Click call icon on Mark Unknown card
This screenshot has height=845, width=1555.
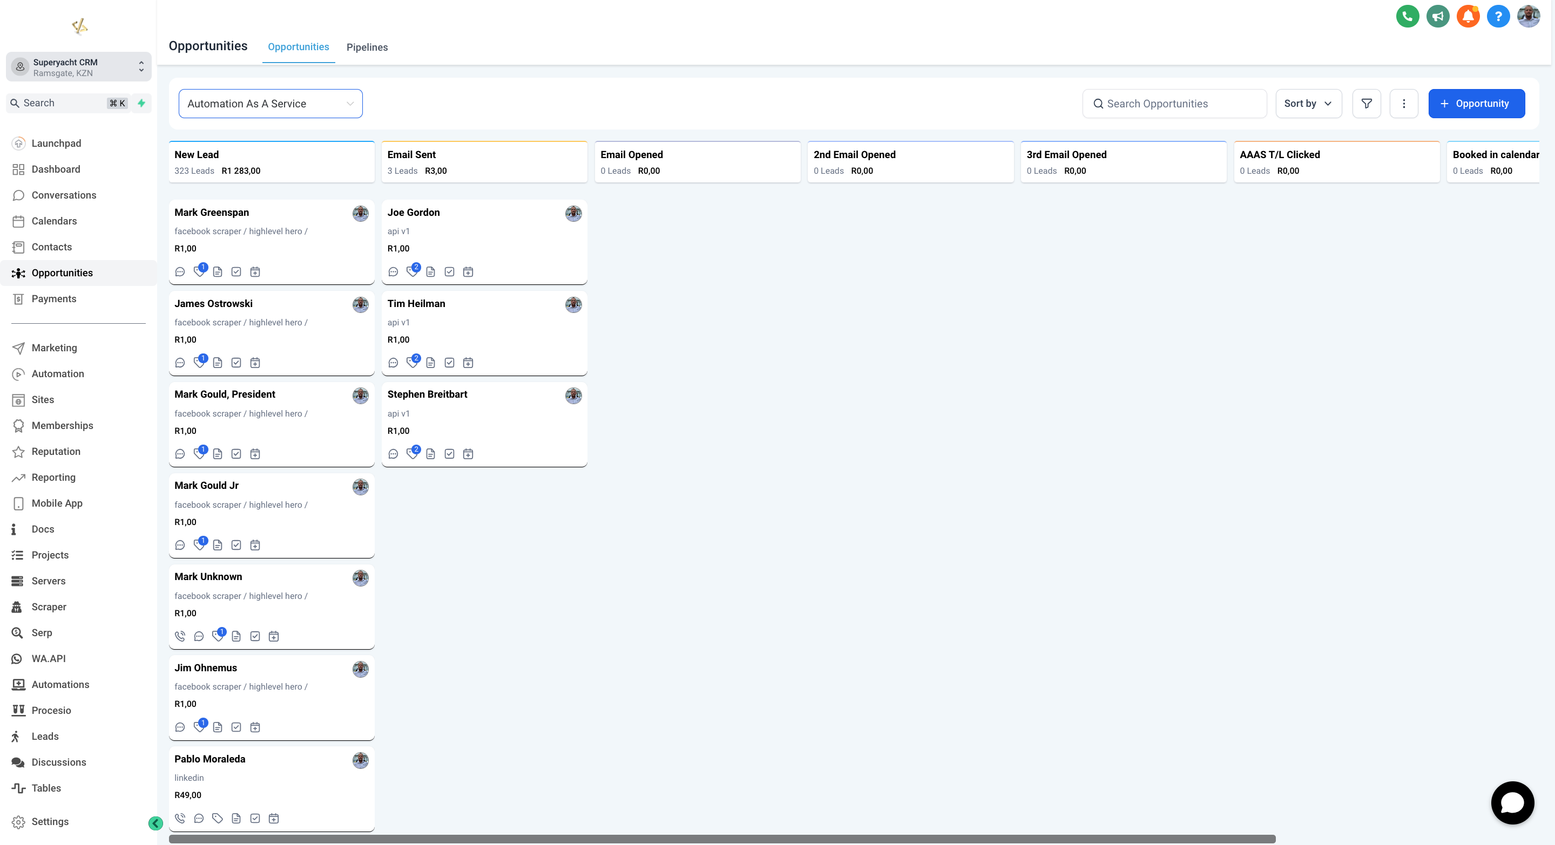pyautogui.click(x=180, y=636)
